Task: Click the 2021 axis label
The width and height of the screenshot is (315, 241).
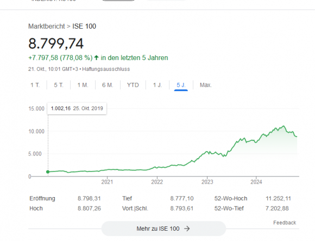Action: click(107, 182)
